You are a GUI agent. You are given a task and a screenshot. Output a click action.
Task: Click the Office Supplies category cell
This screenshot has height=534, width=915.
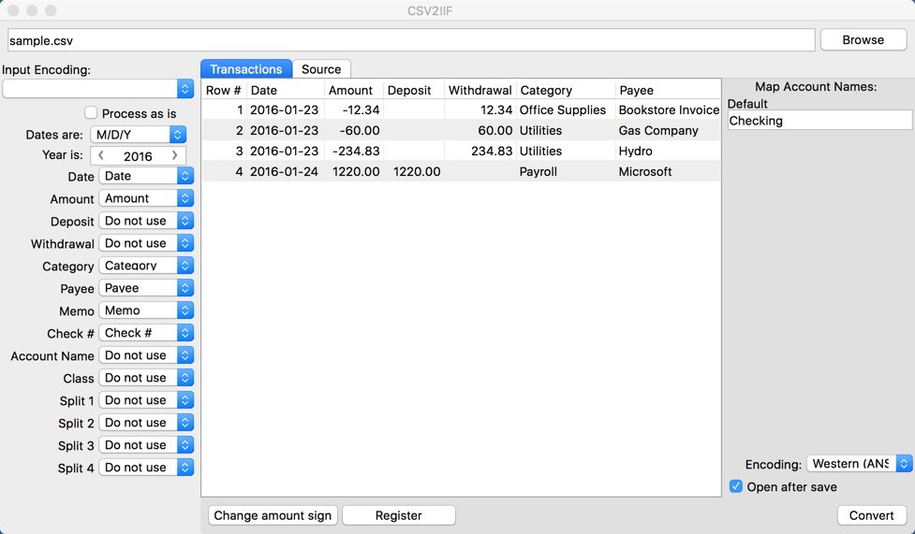[566, 109]
